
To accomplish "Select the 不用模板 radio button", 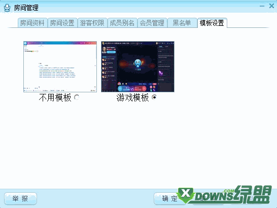I will [x=77, y=97].
